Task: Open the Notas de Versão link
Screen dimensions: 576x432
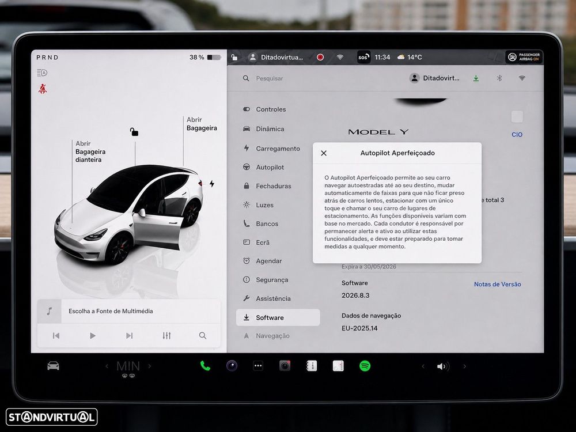Action: tap(498, 284)
